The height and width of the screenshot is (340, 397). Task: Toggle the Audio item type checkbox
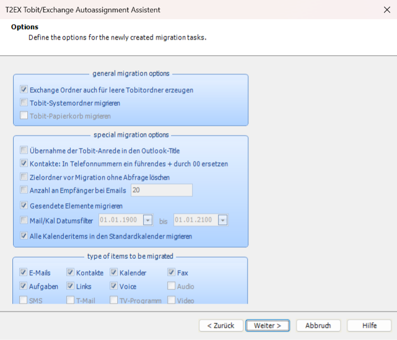pyautogui.click(x=172, y=286)
